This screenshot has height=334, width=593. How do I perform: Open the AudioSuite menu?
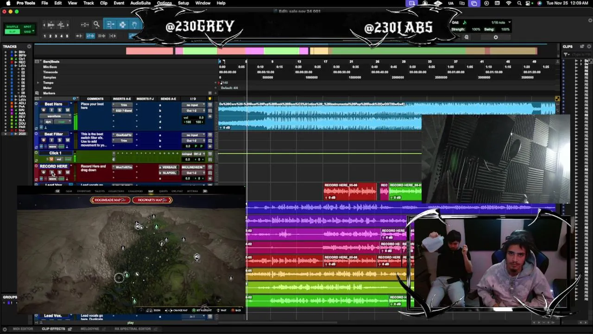[140, 3]
